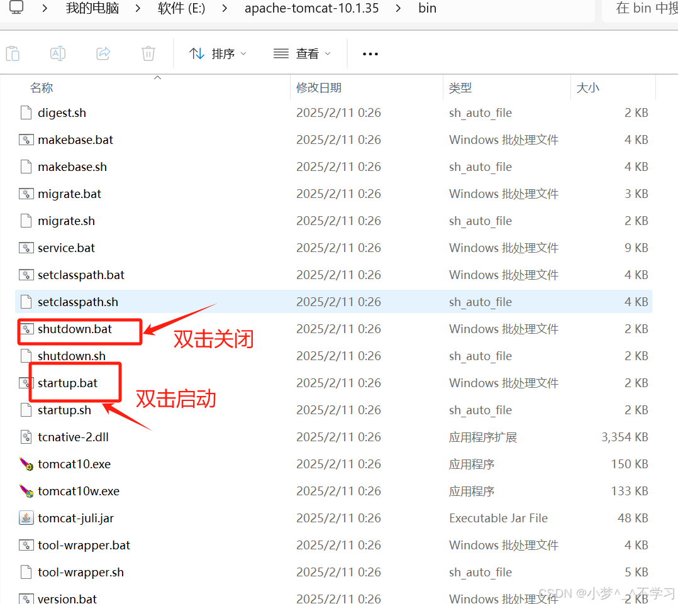
Task: Click the delete trash can icon
Action: click(x=148, y=53)
